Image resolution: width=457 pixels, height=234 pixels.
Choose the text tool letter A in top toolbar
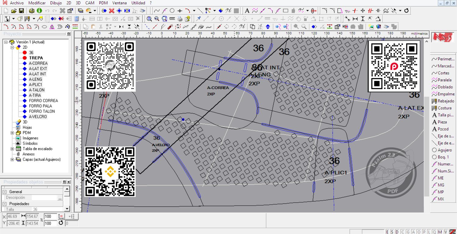[x=247, y=11]
